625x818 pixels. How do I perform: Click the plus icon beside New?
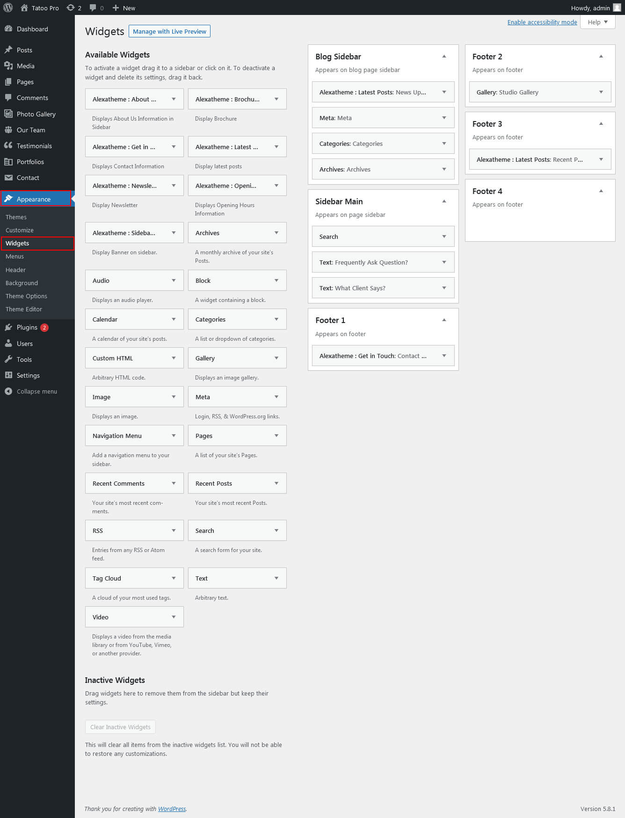(116, 7)
